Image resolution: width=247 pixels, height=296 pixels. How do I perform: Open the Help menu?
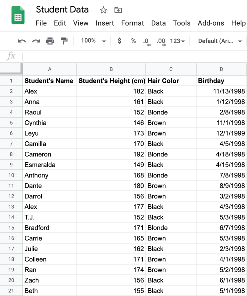click(238, 23)
